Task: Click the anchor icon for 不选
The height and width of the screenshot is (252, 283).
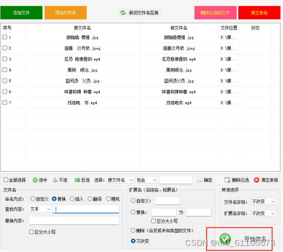Action: (55, 180)
